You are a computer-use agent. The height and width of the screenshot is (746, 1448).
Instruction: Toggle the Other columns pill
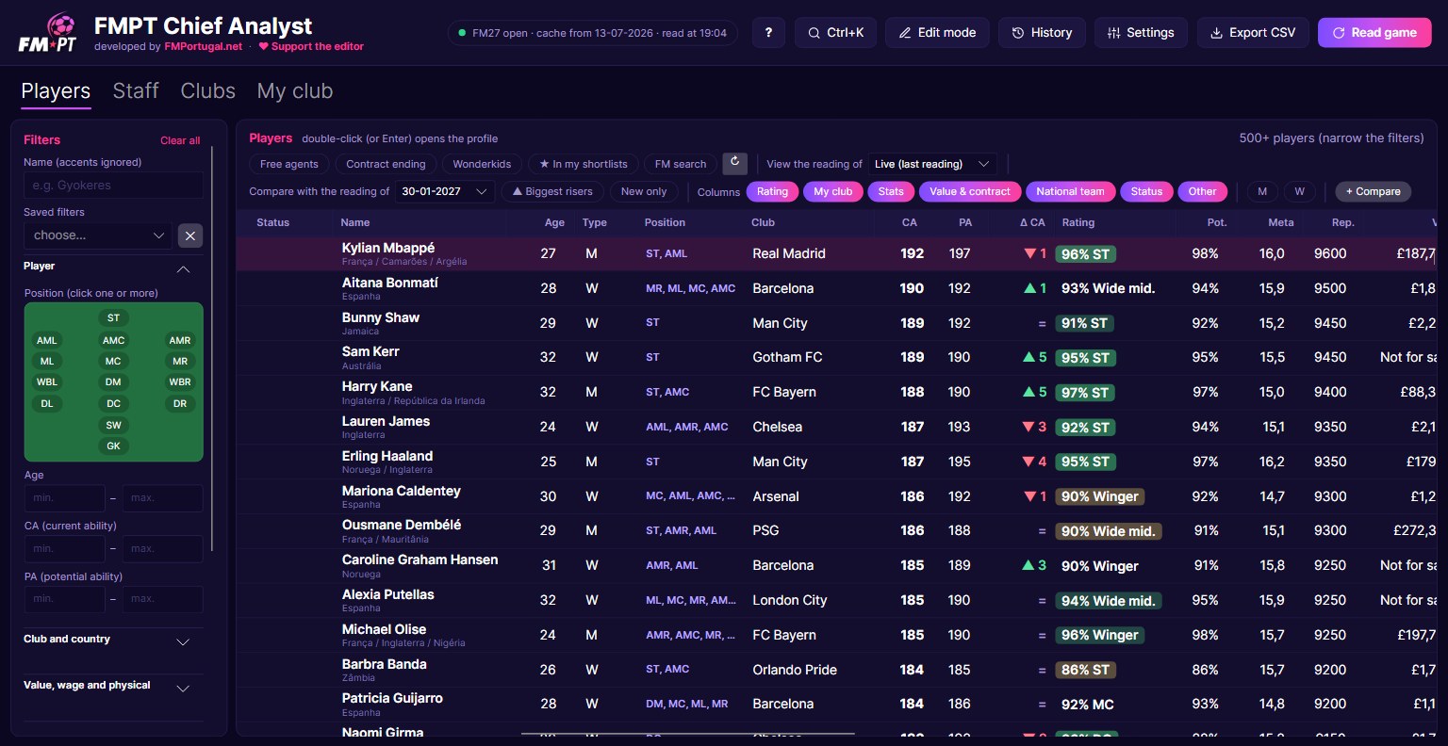click(1202, 191)
